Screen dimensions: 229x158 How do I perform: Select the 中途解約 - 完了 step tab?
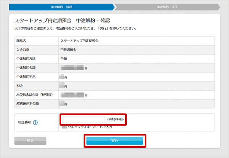(x=167, y=7)
